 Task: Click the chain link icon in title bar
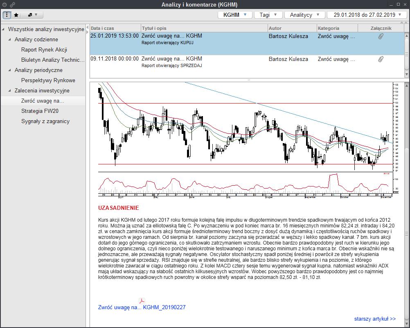pos(12,5)
